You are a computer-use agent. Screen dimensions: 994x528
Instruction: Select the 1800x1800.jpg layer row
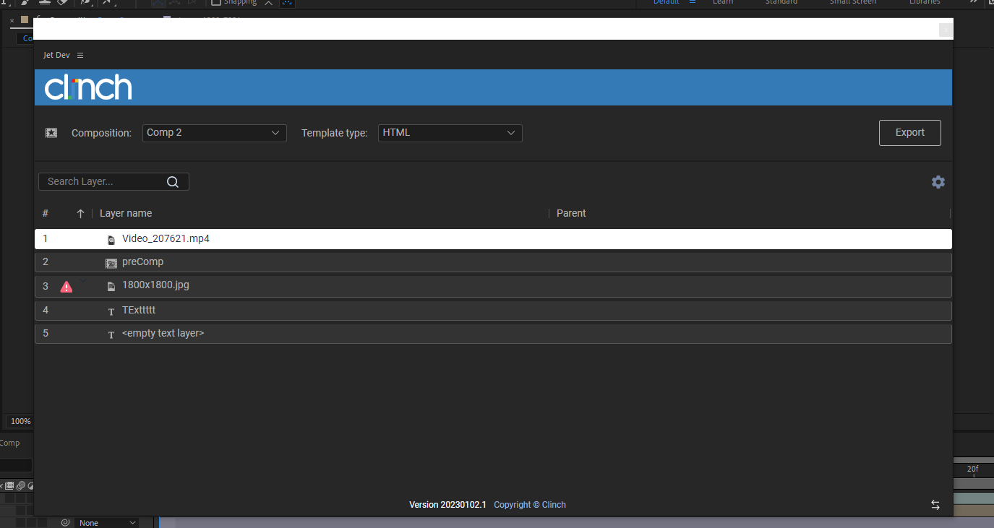pyautogui.click(x=493, y=286)
